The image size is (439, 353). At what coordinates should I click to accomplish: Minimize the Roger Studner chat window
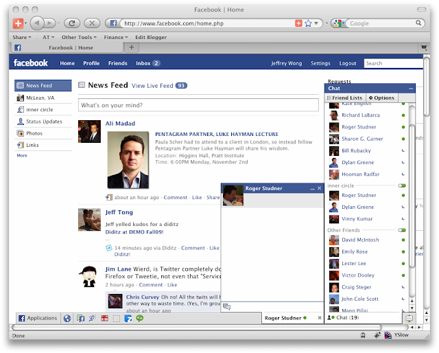(313, 189)
